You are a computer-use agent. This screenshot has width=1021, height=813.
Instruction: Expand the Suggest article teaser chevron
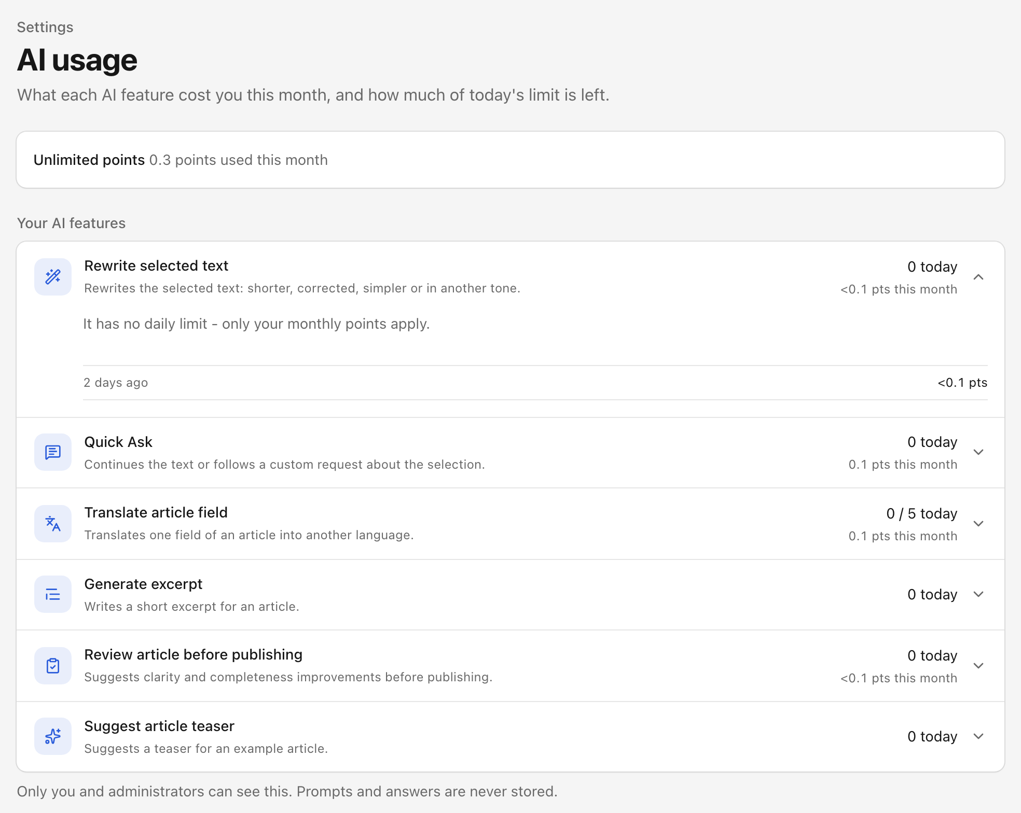coord(978,736)
